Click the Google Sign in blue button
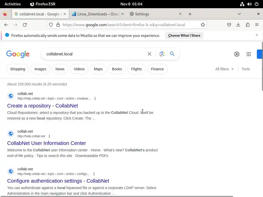 (260, 54)
